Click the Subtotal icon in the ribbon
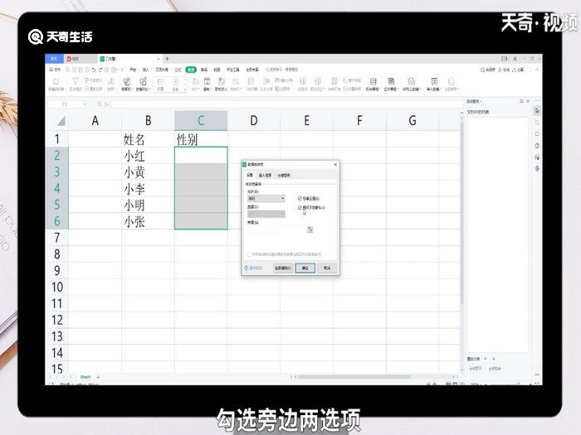 point(334,81)
